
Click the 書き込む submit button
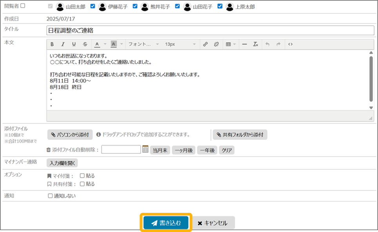166,223
